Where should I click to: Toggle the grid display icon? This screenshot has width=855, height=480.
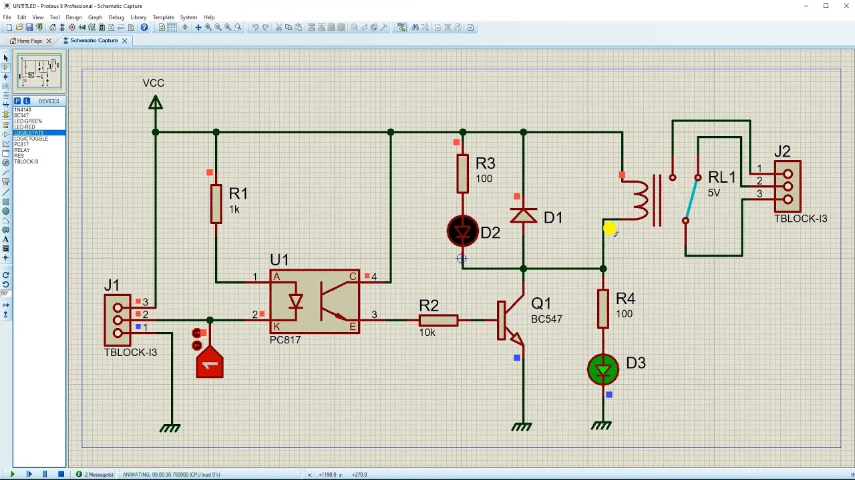[x=172, y=27]
